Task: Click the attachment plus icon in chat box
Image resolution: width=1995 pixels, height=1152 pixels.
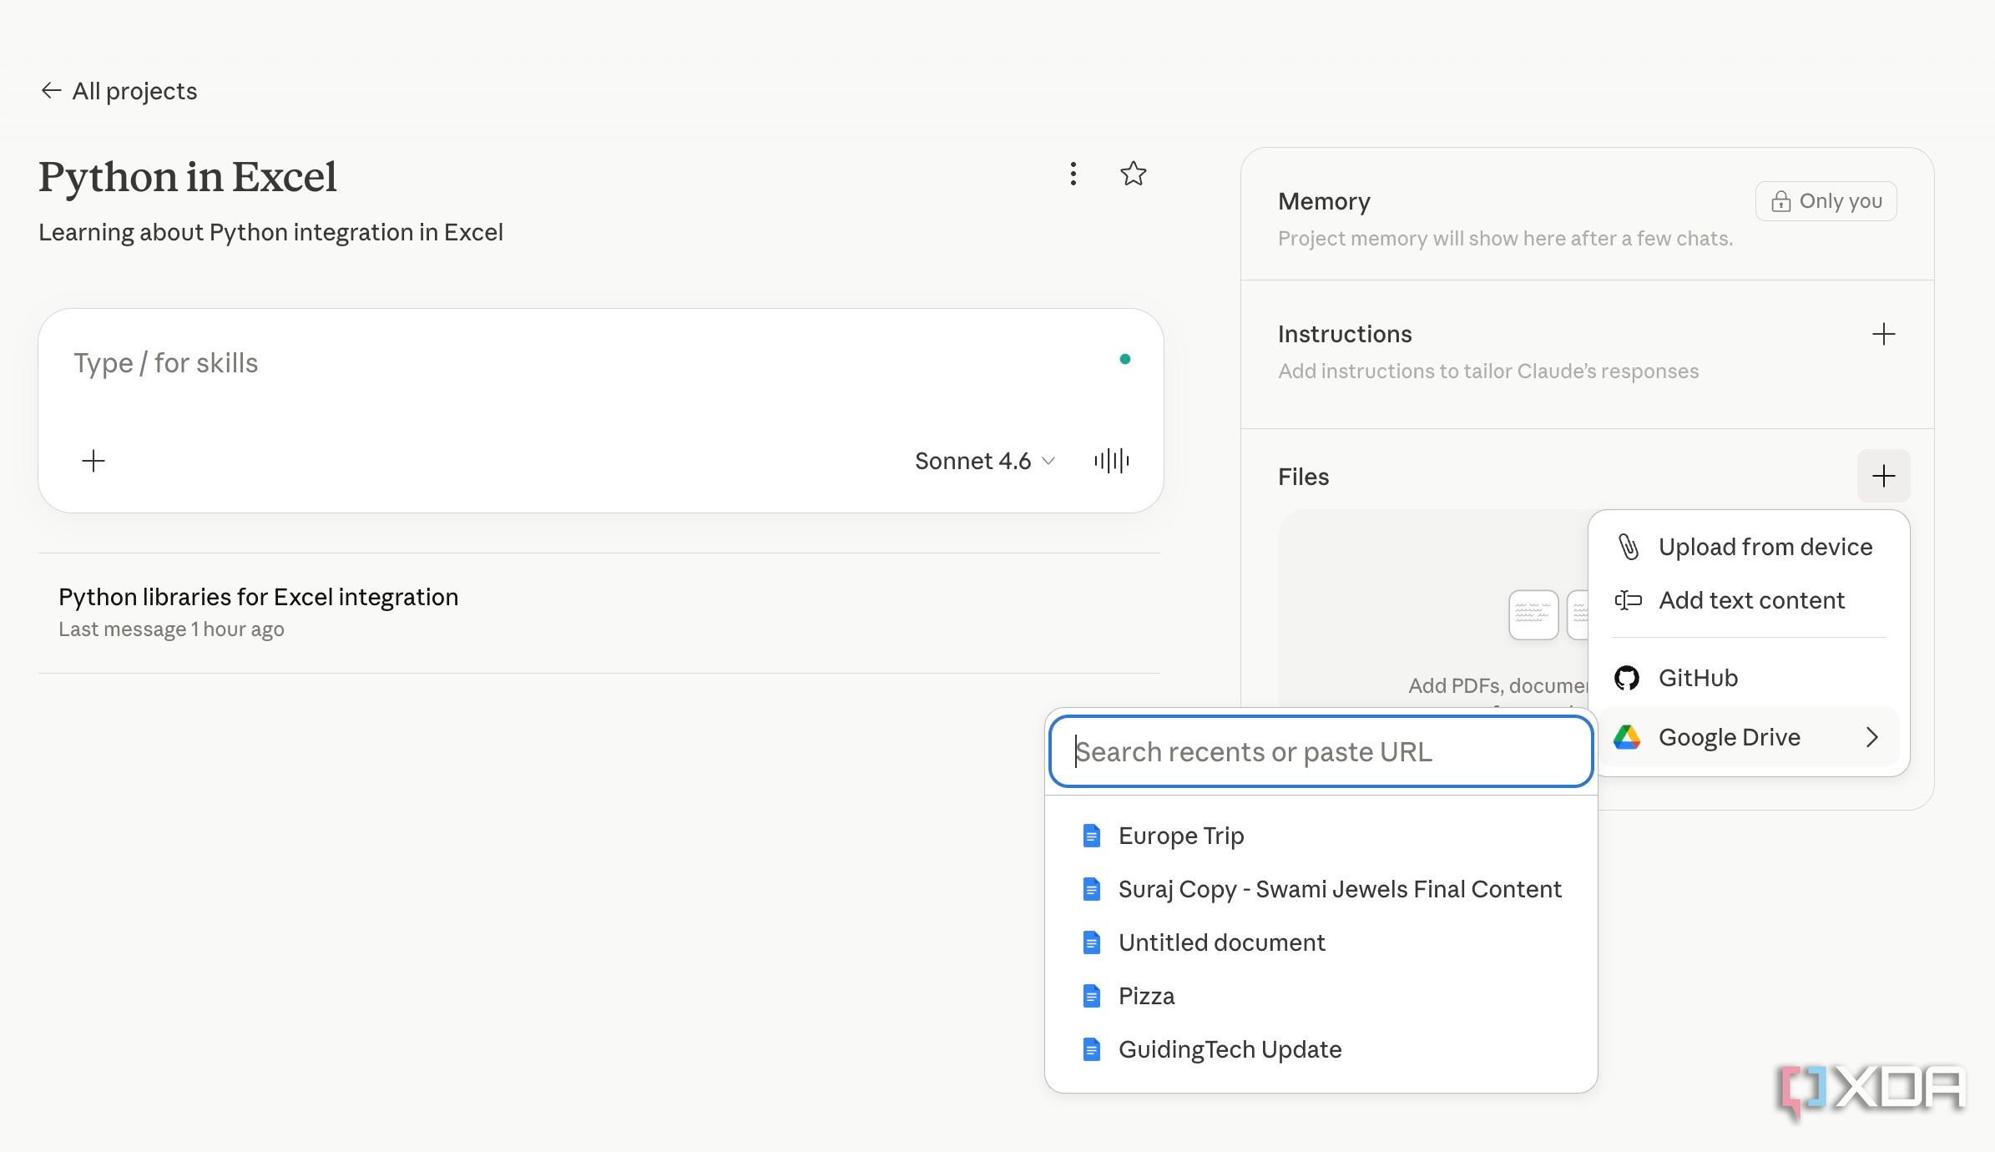Action: 93,461
